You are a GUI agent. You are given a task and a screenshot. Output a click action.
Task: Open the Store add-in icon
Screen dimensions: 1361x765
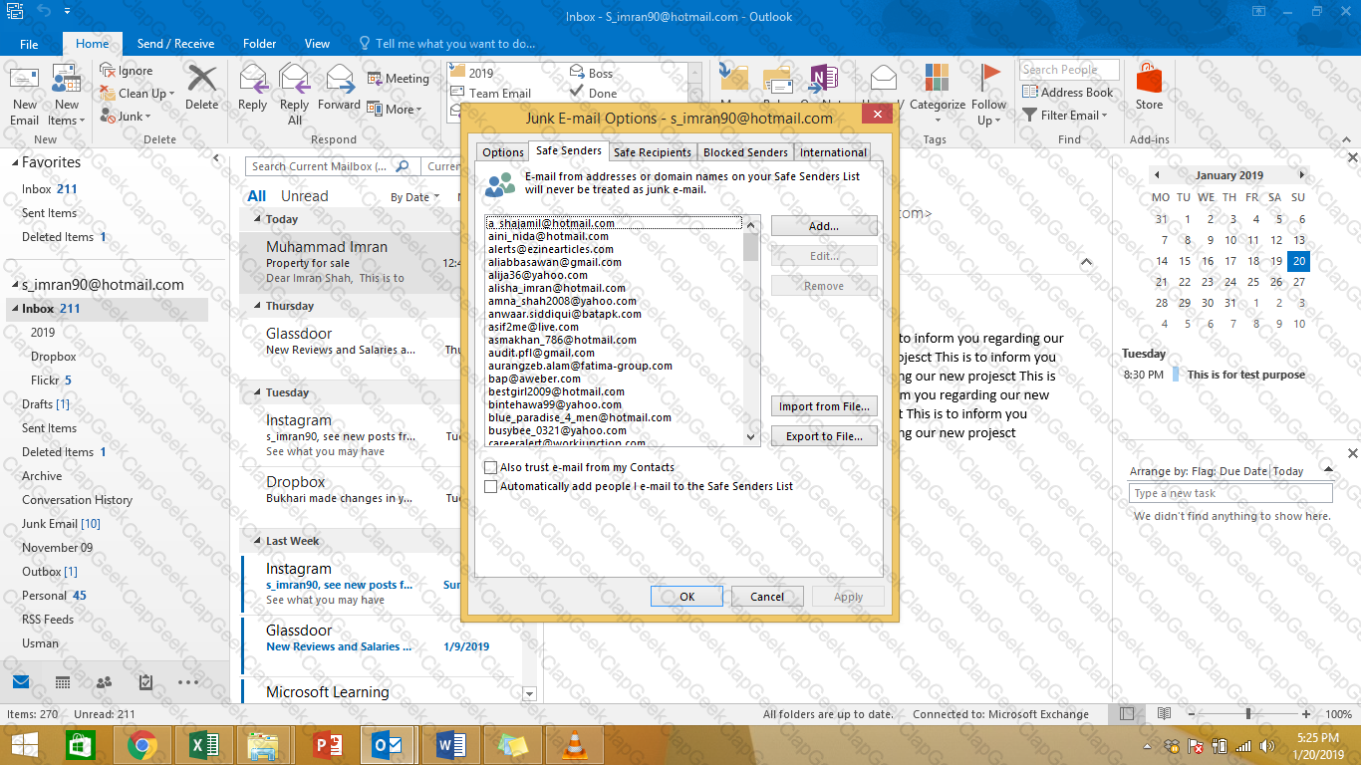[1149, 88]
